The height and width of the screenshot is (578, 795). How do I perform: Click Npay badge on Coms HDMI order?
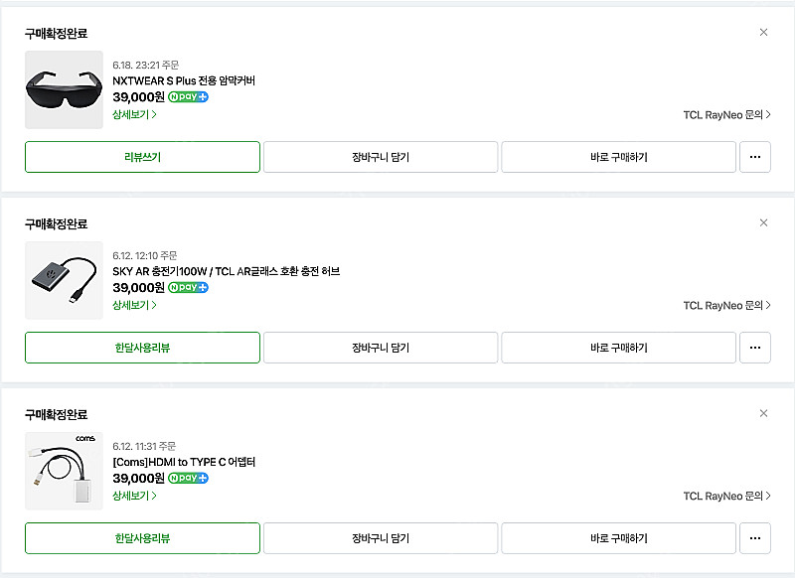click(x=188, y=478)
